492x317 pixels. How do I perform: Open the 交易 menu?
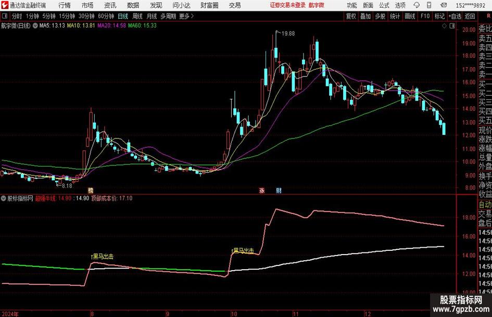pos(235,5)
